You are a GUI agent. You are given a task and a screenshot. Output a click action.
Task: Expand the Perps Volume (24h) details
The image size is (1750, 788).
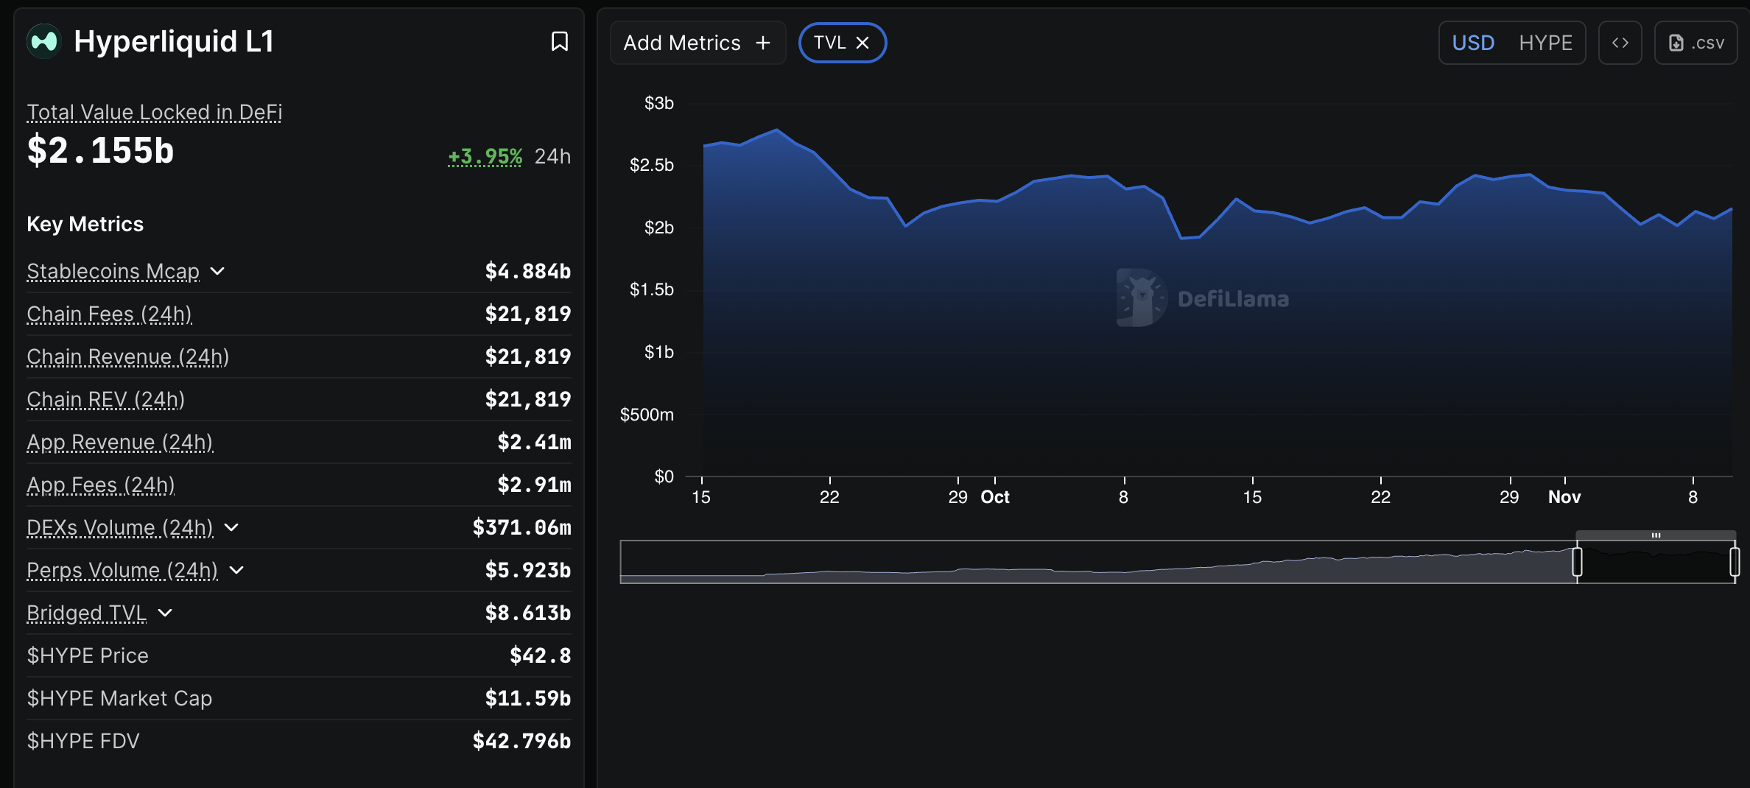pyautogui.click(x=236, y=570)
